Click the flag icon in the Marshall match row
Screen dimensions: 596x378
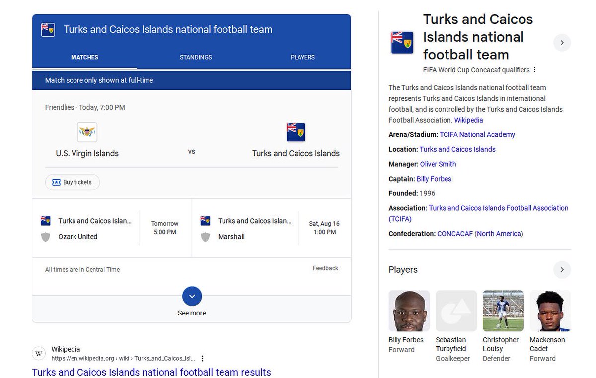click(x=205, y=220)
